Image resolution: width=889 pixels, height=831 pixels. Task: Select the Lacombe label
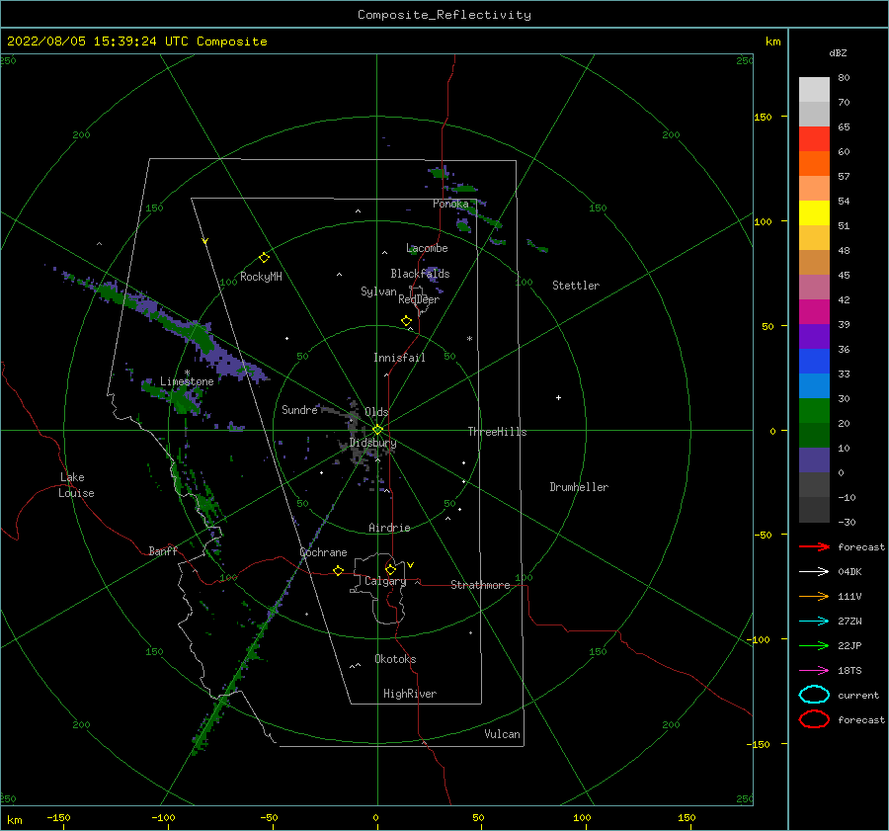[427, 248]
